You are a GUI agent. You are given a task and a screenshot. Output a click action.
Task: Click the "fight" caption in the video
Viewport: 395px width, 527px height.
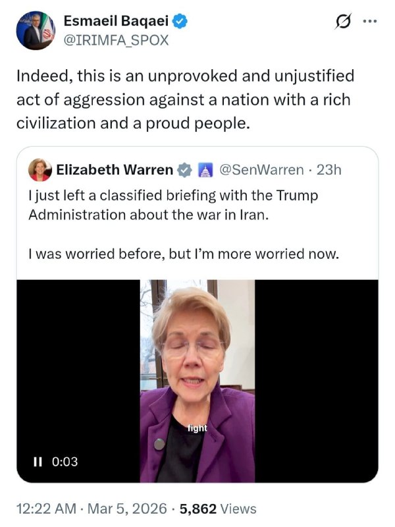pyautogui.click(x=197, y=428)
